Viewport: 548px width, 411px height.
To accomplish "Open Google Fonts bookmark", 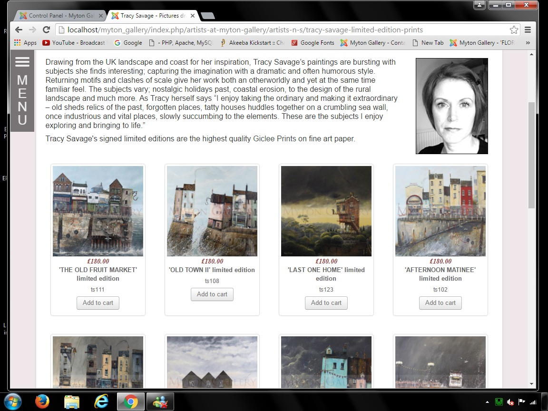I will [x=313, y=43].
